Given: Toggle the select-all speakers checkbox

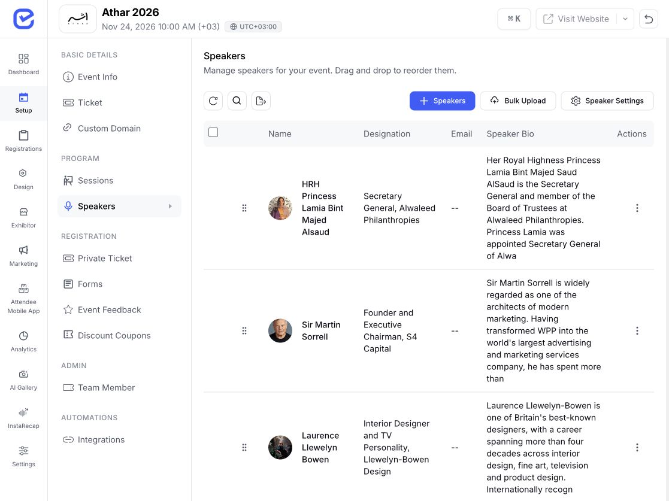Looking at the screenshot, I should 213,133.
